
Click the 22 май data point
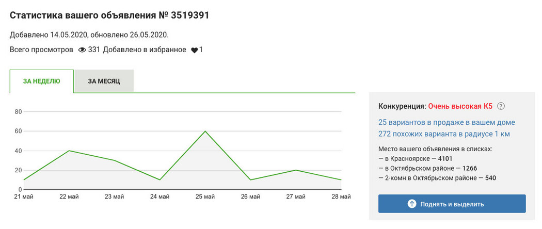coord(70,151)
